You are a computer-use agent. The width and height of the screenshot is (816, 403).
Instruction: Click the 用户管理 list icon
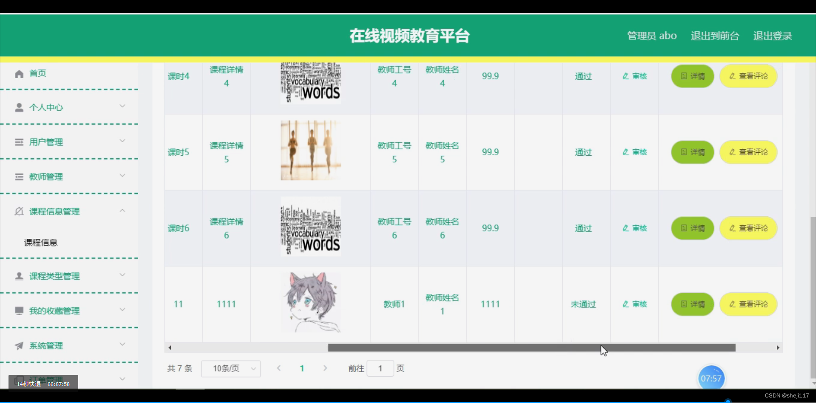(x=20, y=142)
